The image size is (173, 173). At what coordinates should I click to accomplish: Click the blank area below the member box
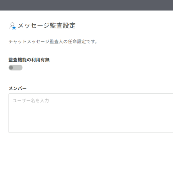[86, 153]
